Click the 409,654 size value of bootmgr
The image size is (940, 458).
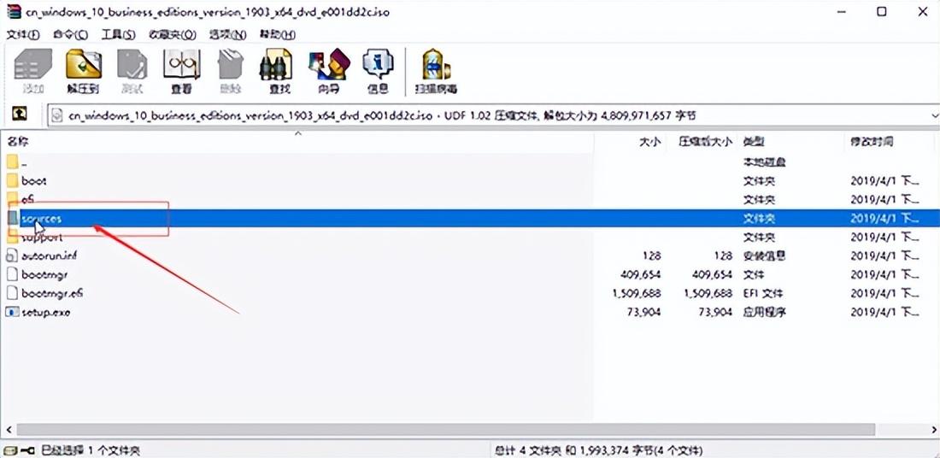[641, 274]
